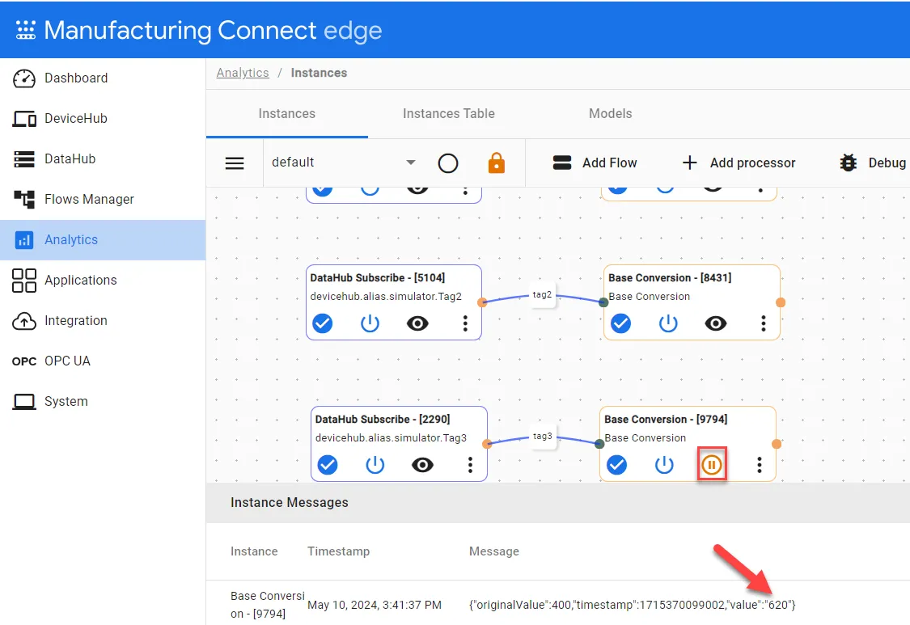Click the Debug bug icon

coord(848,163)
